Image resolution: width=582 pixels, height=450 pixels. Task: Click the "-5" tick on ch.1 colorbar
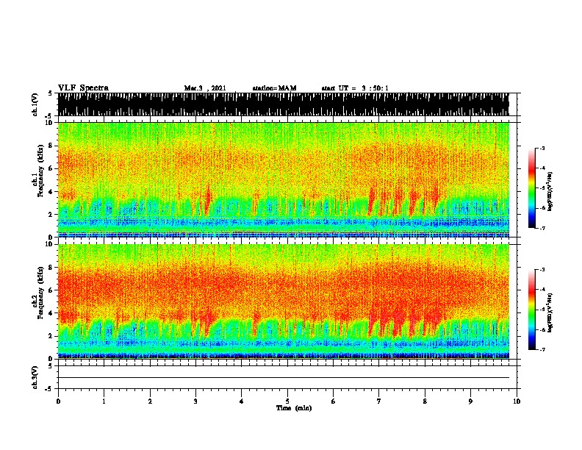pyautogui.click(x=542, y=188)
